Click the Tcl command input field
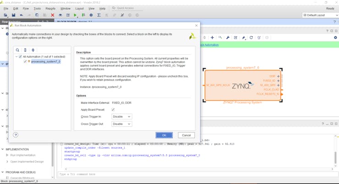 197,174
